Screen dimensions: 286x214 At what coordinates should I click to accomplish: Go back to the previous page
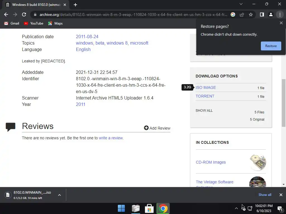pyautogui.click(x=6, y=14)
